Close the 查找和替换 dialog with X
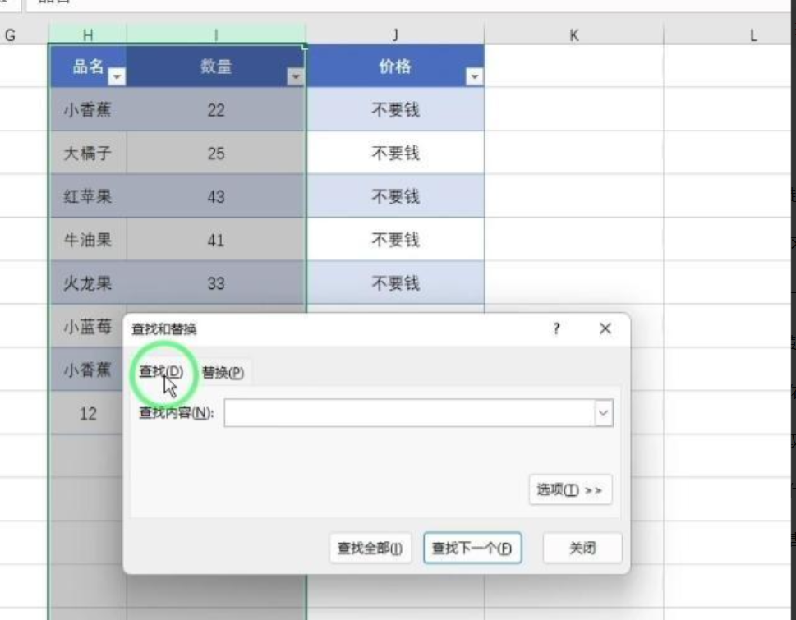The height and width of the screenshot is (620, 796). point(605,328)
